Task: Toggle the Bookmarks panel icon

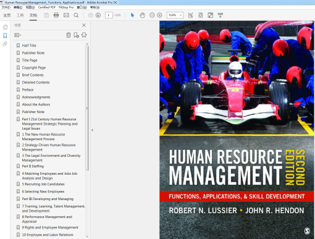Action: click(5, 35)
